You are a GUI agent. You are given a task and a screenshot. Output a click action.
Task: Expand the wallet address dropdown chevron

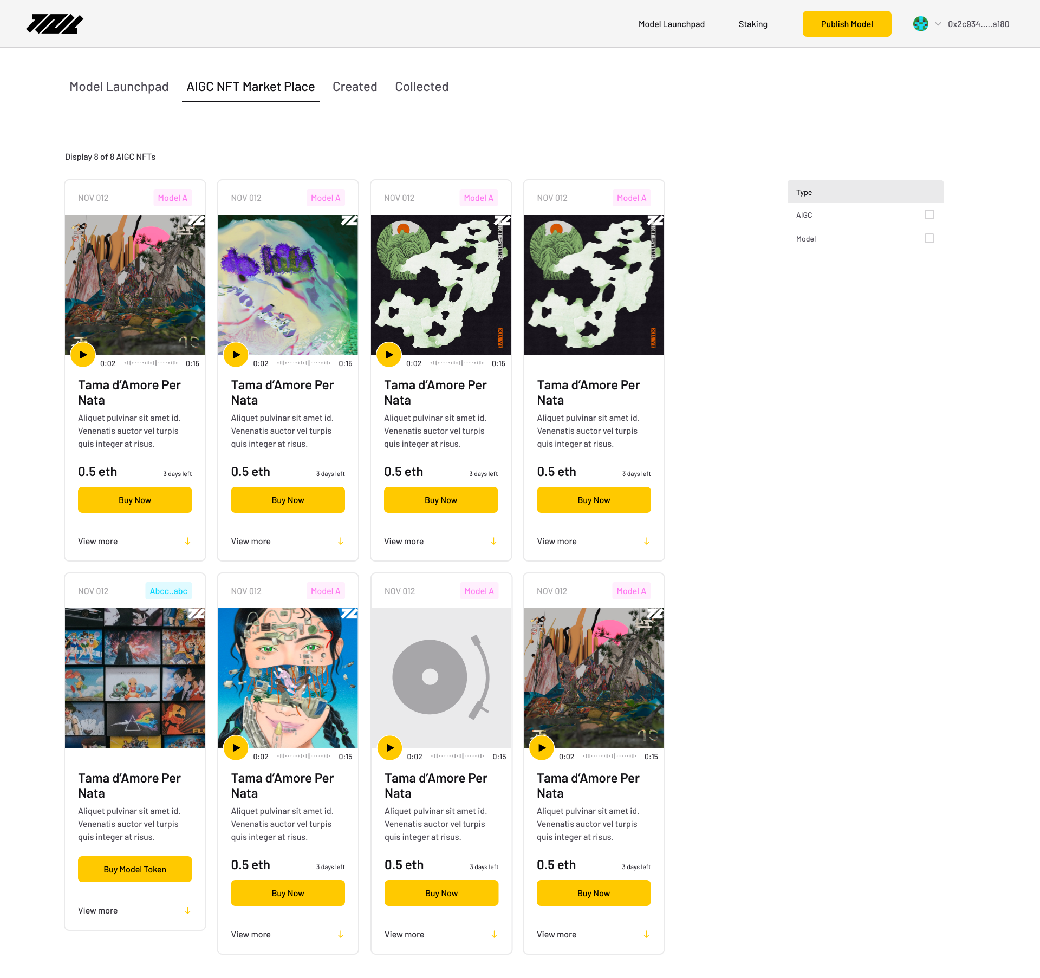coord(938,24)
